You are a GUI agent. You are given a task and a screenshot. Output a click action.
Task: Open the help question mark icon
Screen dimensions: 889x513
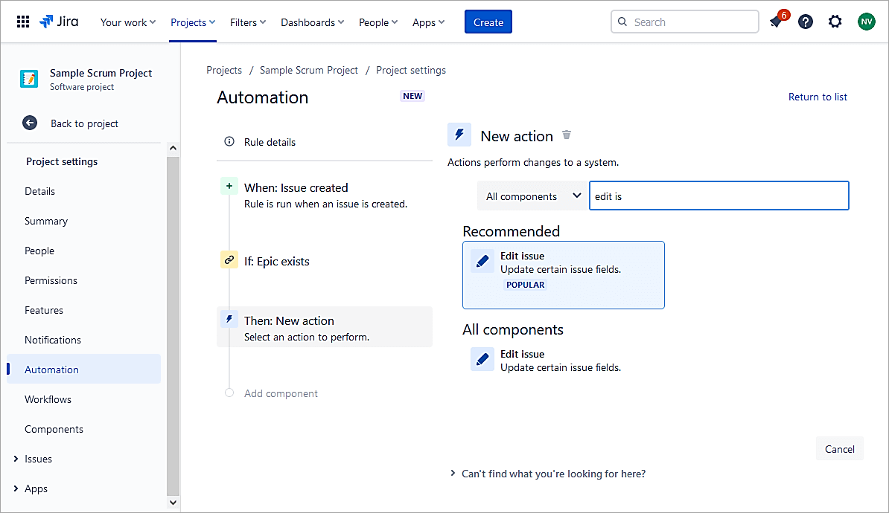806,22
